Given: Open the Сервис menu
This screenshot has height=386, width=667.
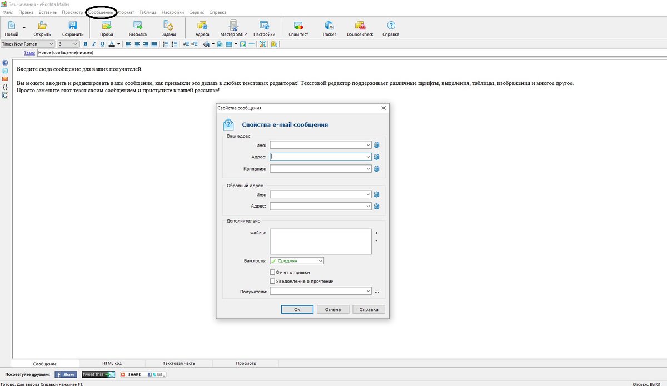Looking at the screenshot, I should click(197, 12).
